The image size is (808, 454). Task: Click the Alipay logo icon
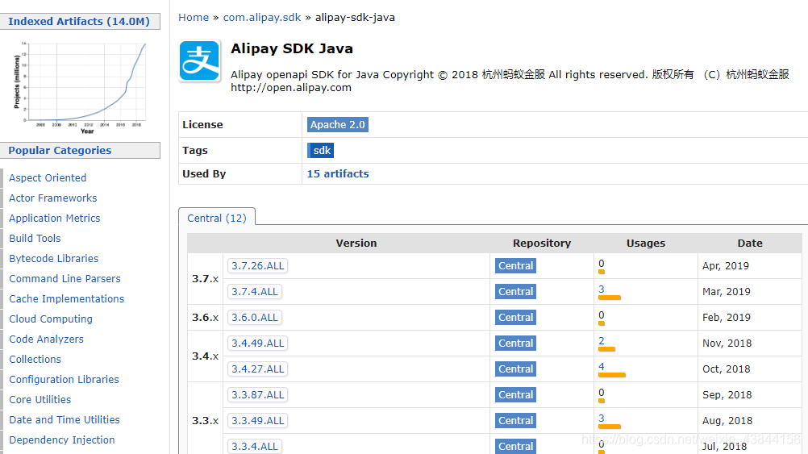[x=200, y=60]
